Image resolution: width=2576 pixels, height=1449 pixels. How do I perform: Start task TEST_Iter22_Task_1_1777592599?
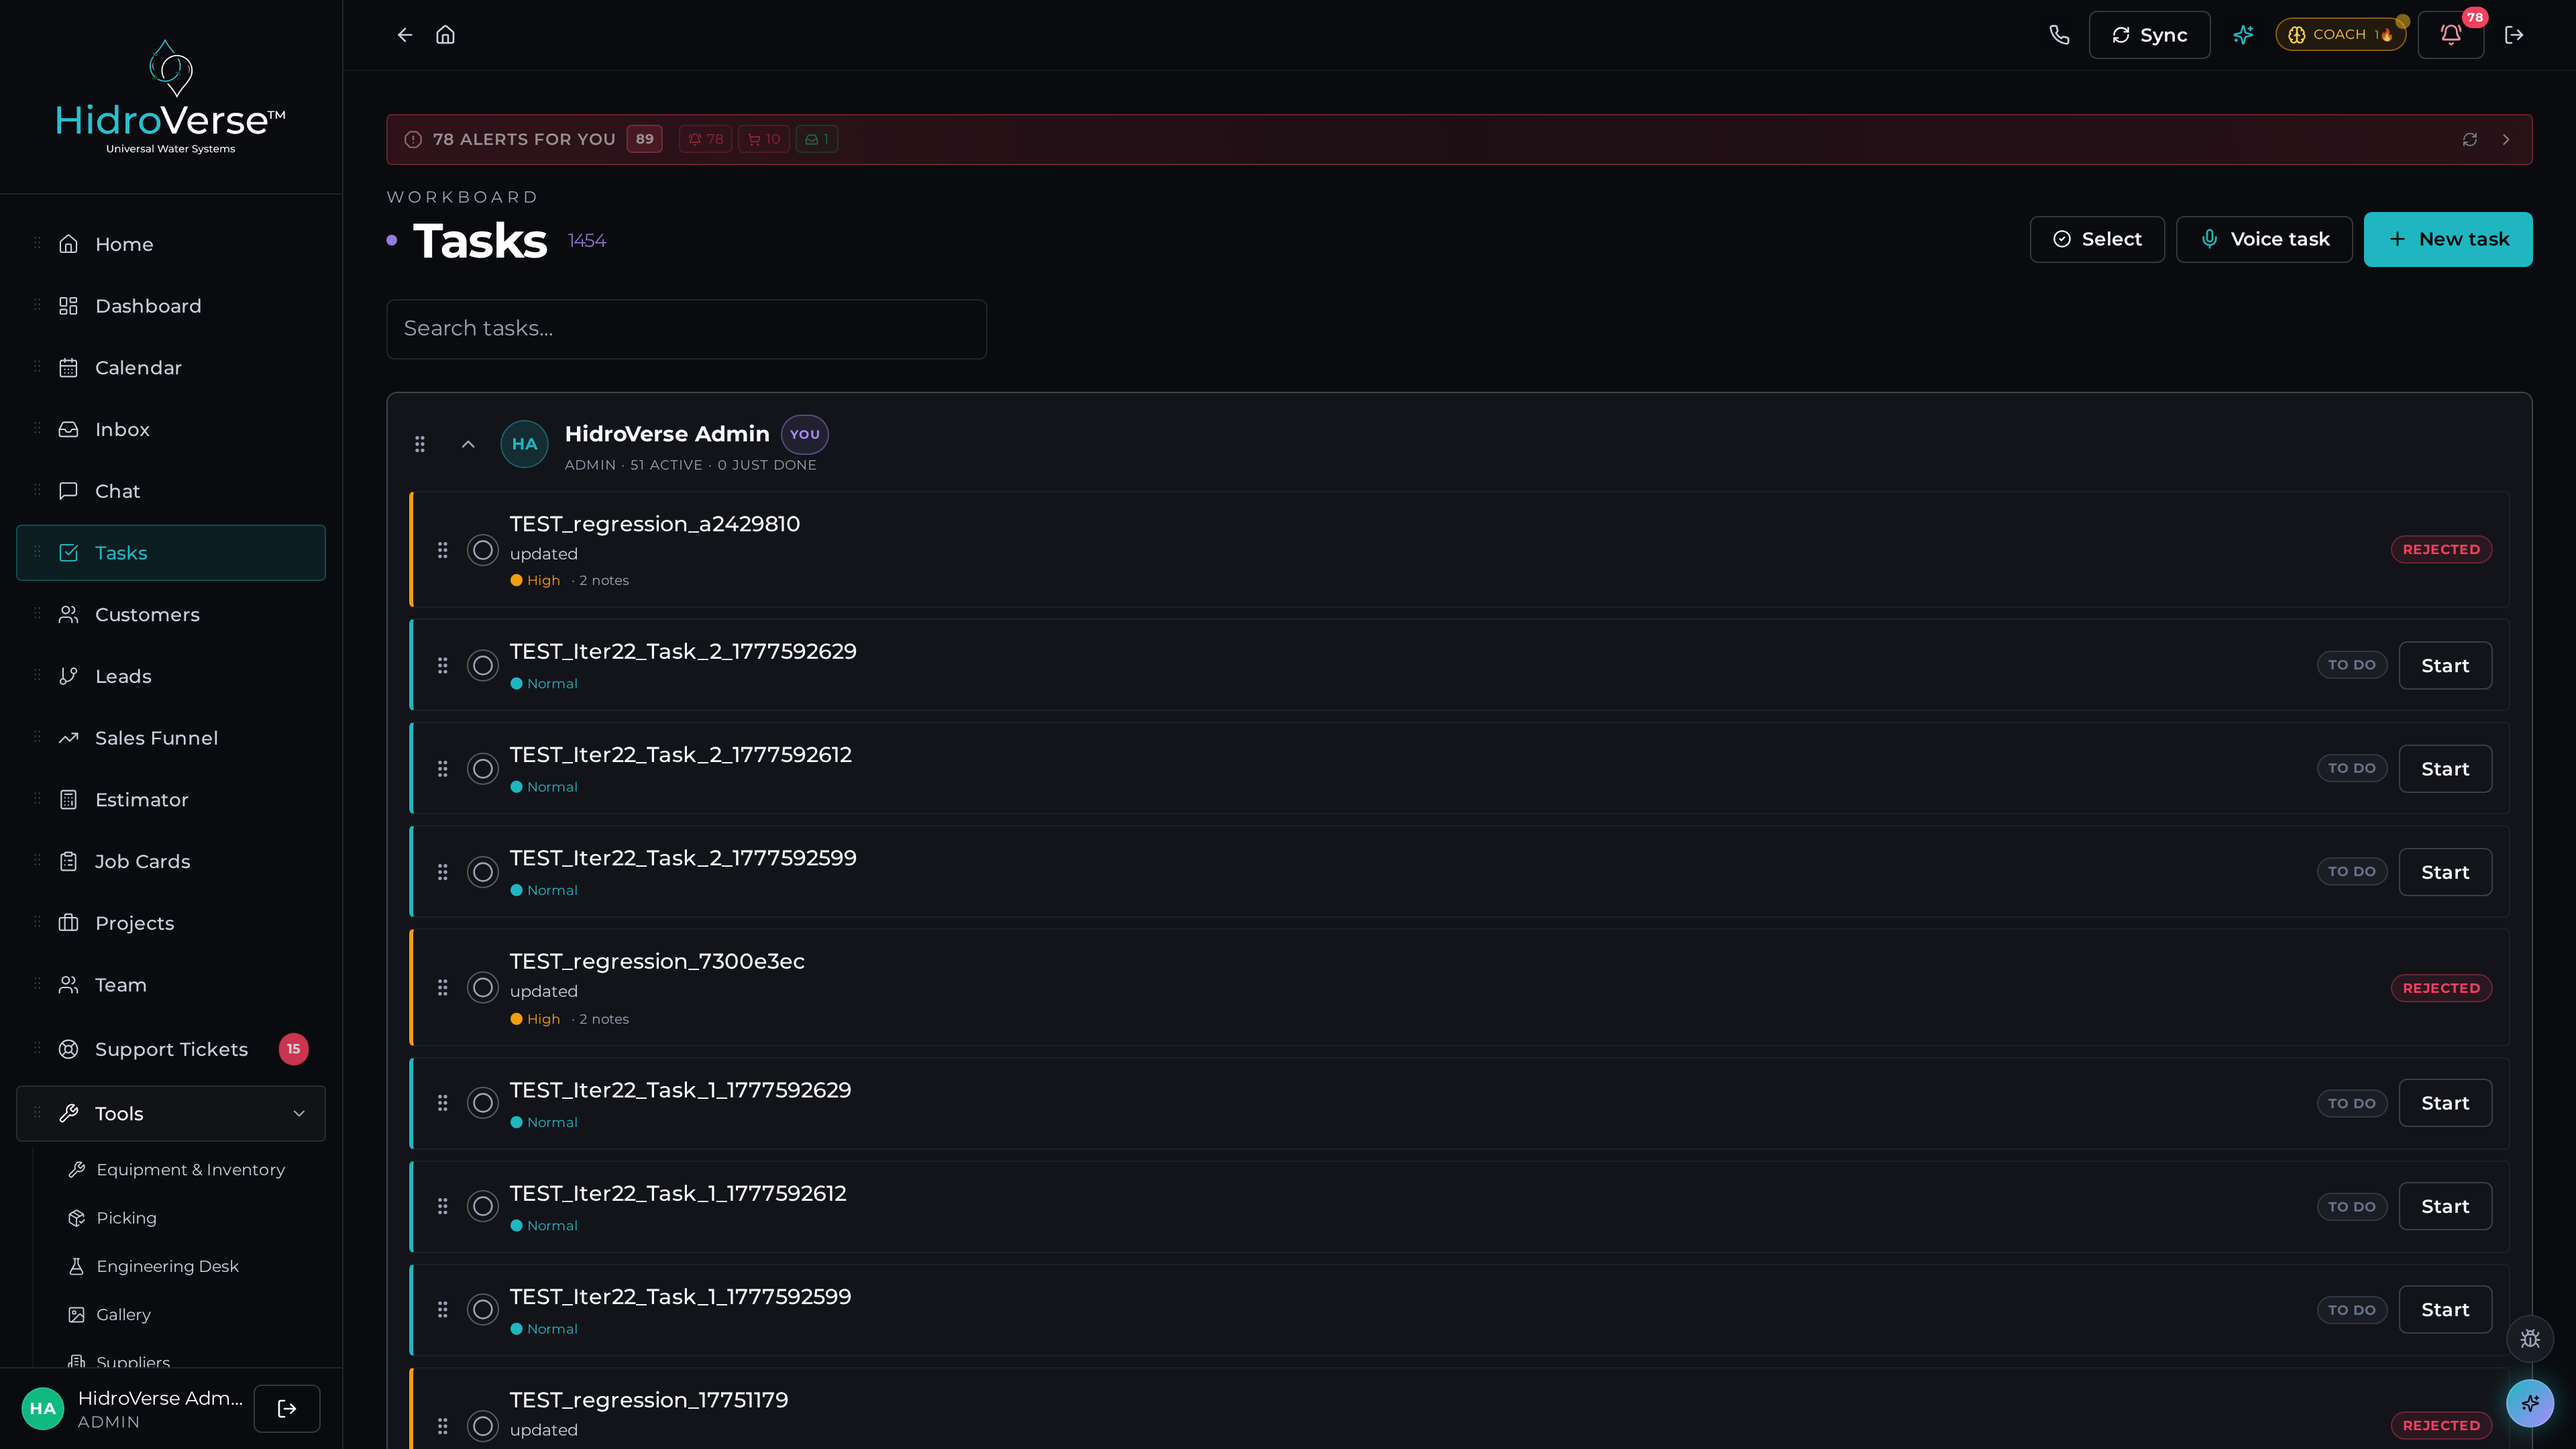coord(2445,1310)
